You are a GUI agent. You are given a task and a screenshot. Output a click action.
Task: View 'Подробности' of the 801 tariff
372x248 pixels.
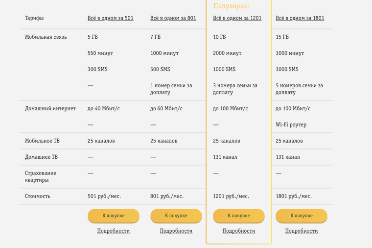pos(176,231)
